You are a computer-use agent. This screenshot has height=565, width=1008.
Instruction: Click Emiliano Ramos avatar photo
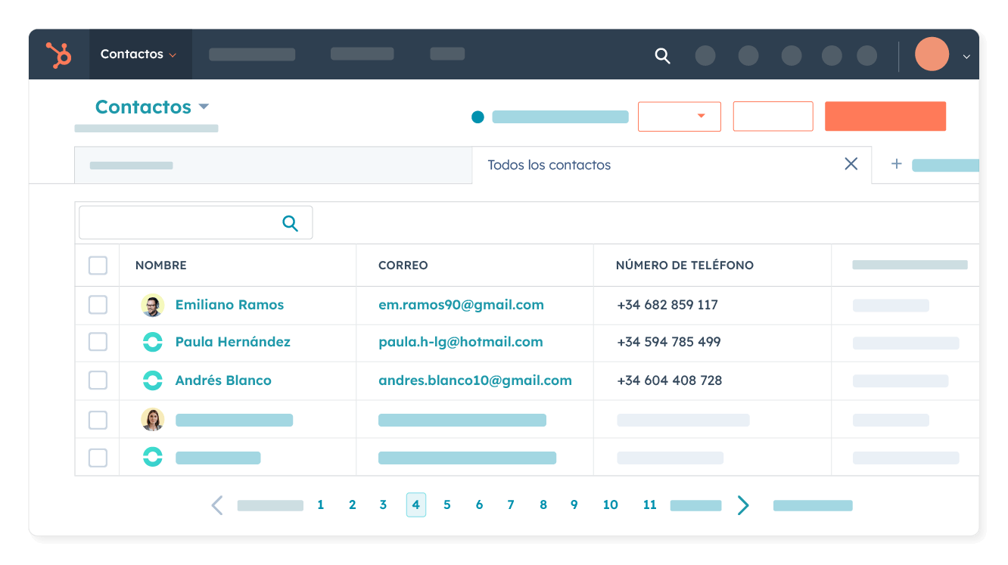coord(152,306)
